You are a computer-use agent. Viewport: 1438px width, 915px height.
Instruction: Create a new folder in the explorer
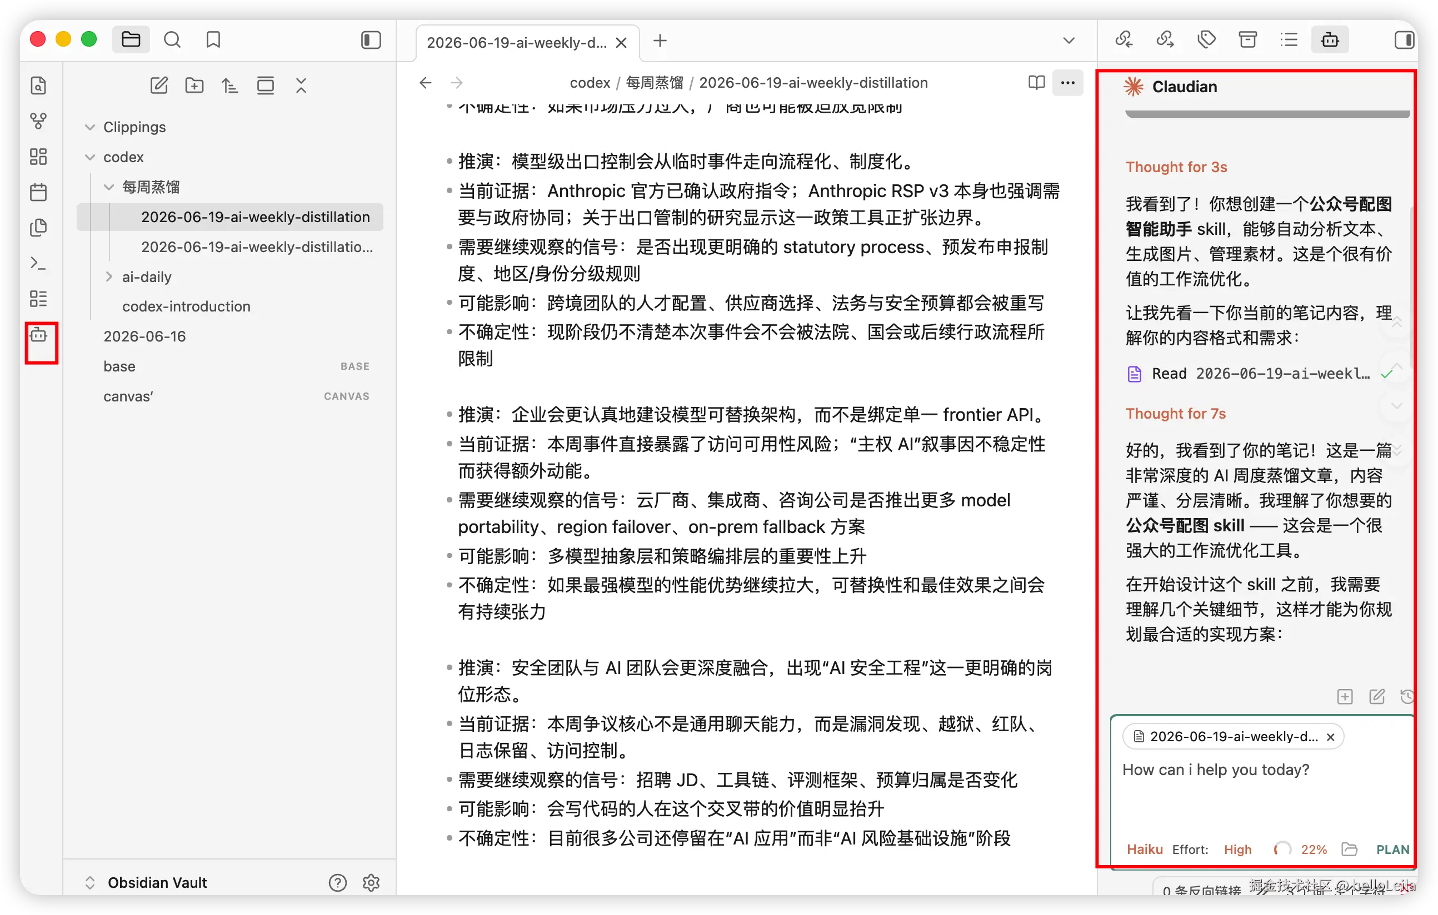(x=194, y=86)
